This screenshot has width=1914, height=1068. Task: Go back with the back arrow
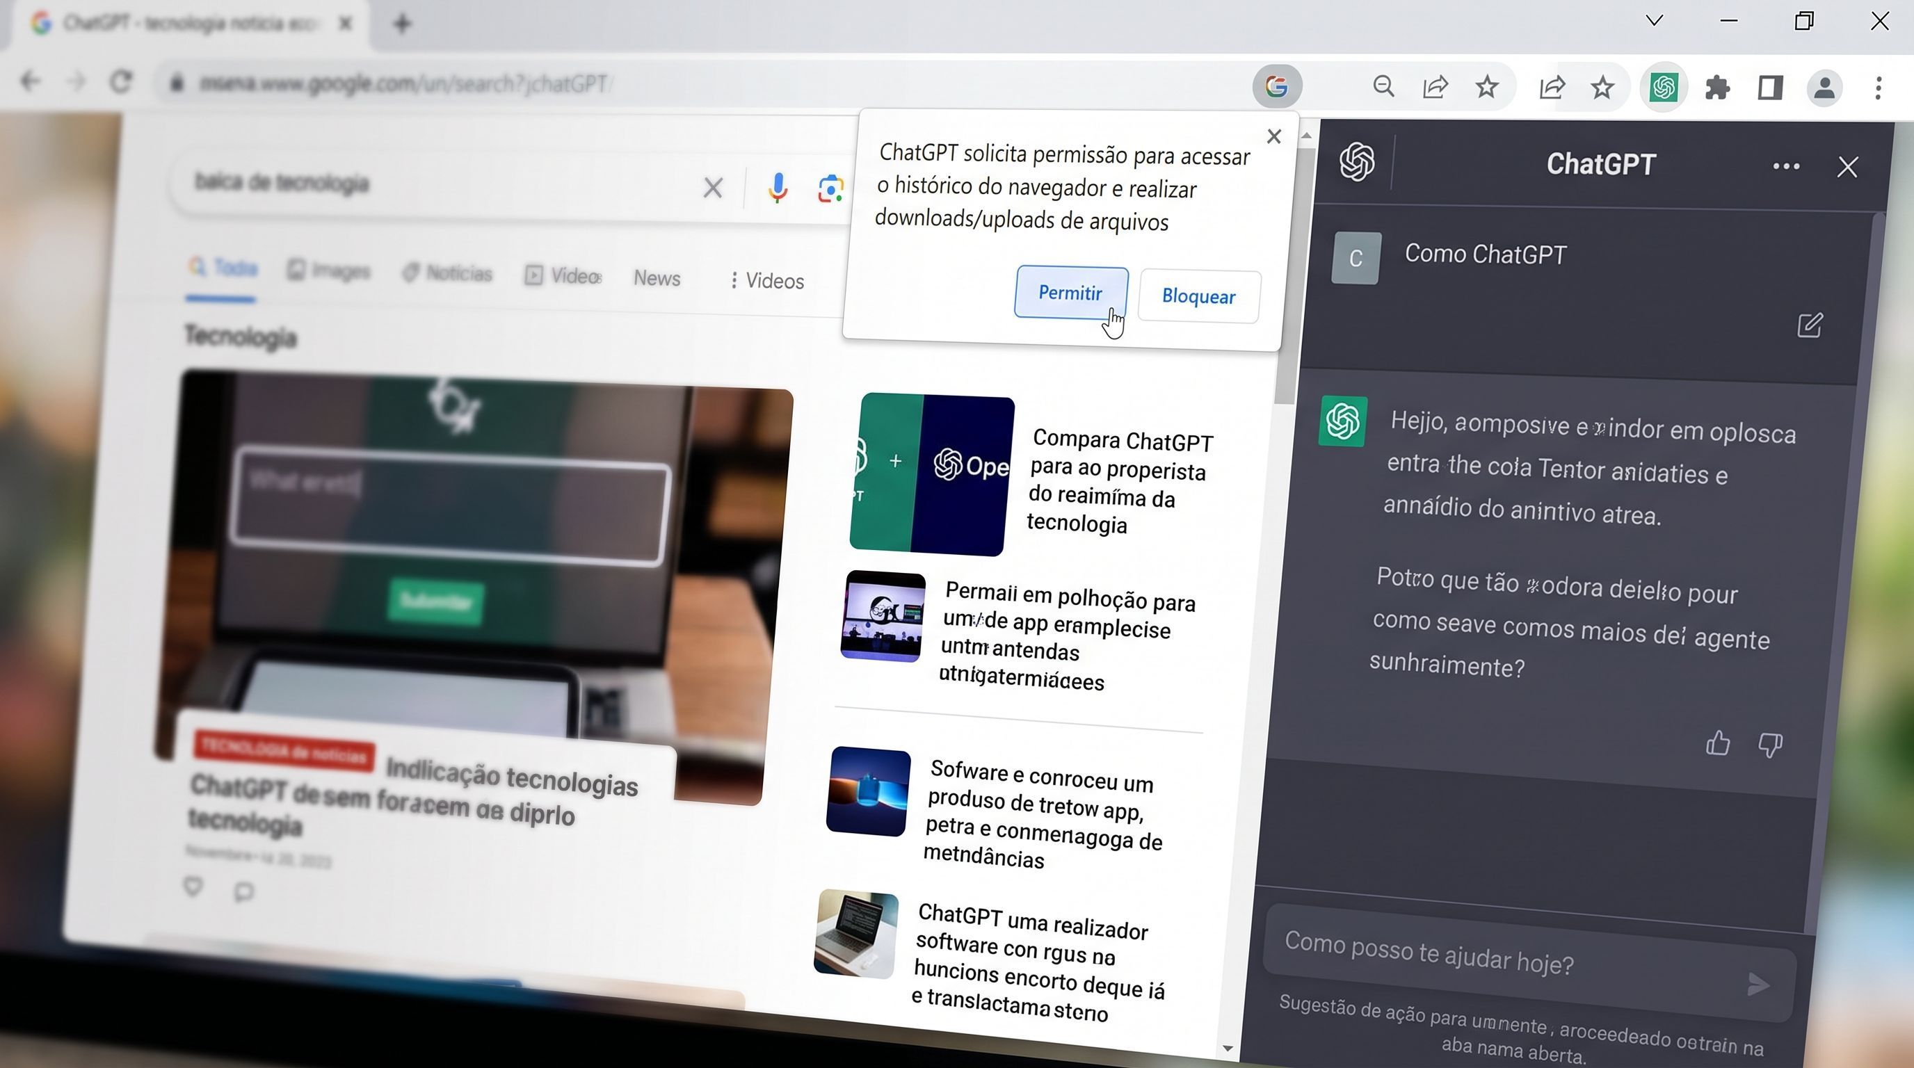[30, 79]
